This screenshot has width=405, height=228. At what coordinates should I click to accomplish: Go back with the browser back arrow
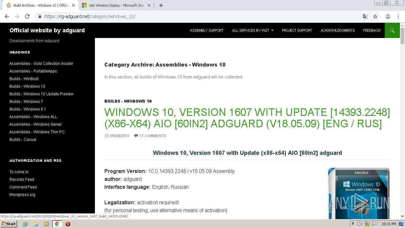pos(7,16)
